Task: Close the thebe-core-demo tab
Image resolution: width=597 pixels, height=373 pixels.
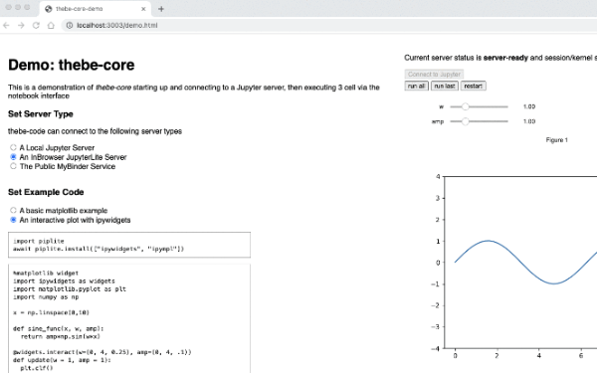Action: [143, 9]
